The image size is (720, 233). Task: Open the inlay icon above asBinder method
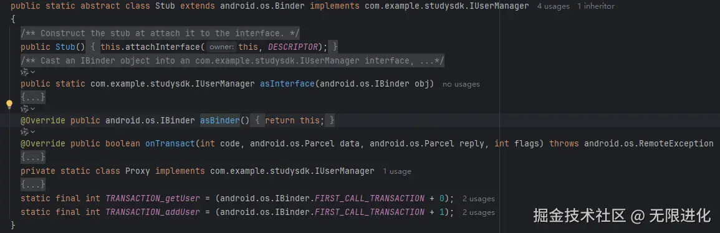[28, 108]
